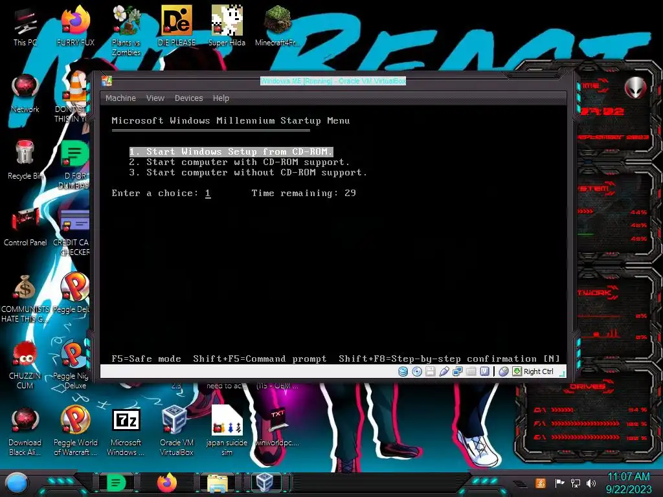
Task: Open the DIE PLEASE desktop icon
Action: click(x=177, y=26)
